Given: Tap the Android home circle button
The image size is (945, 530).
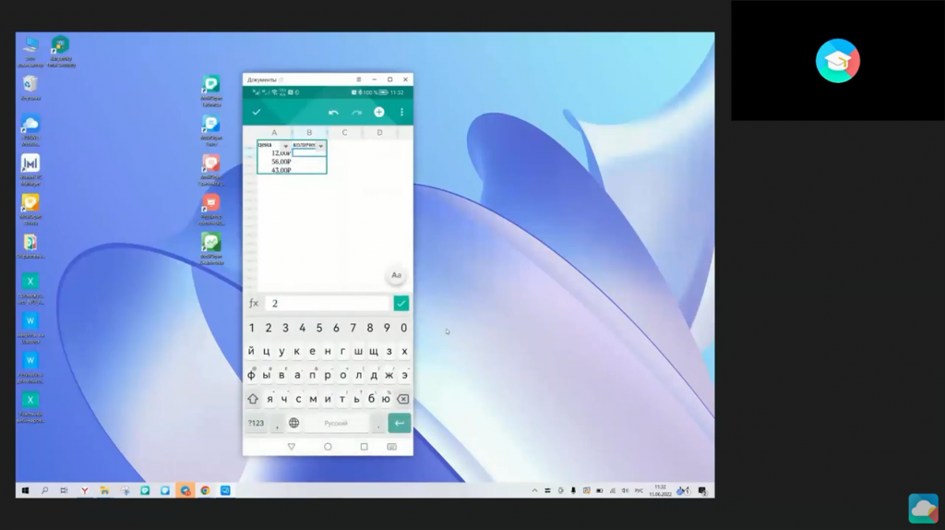Looking at the screenshot, I should click(328, 447).
